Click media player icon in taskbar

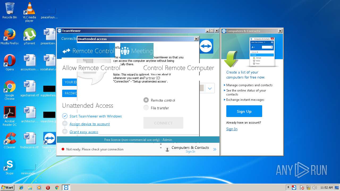click(x=39, y=188)
